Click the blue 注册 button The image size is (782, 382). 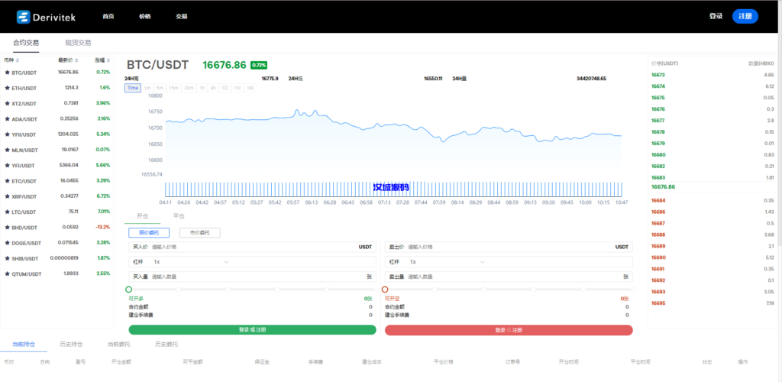pos(745,16)
